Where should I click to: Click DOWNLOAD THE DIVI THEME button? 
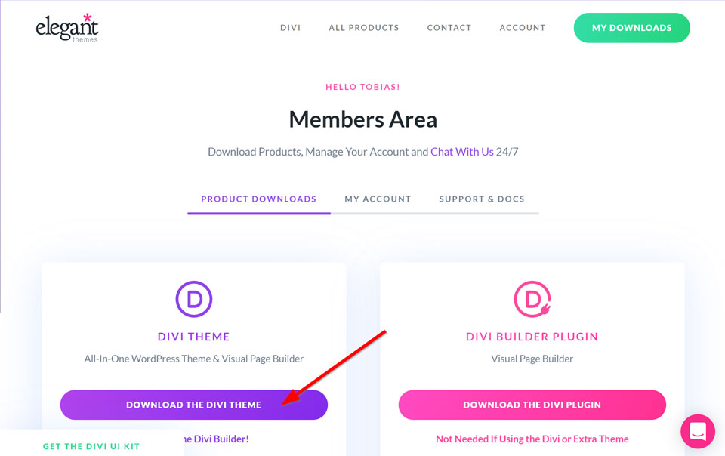pyautogui.click(x=194, y=405)
